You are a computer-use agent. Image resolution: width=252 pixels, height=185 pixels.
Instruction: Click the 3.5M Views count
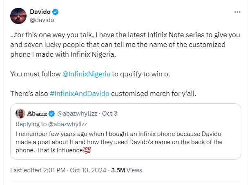[x=129, y=170]
